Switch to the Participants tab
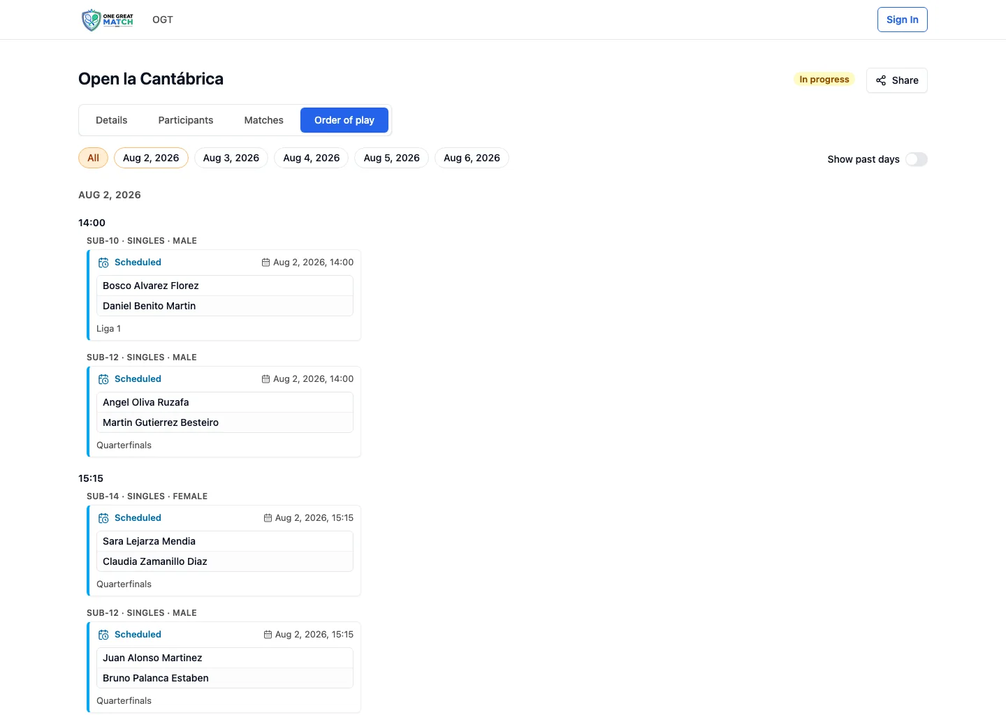 point(186,120)
